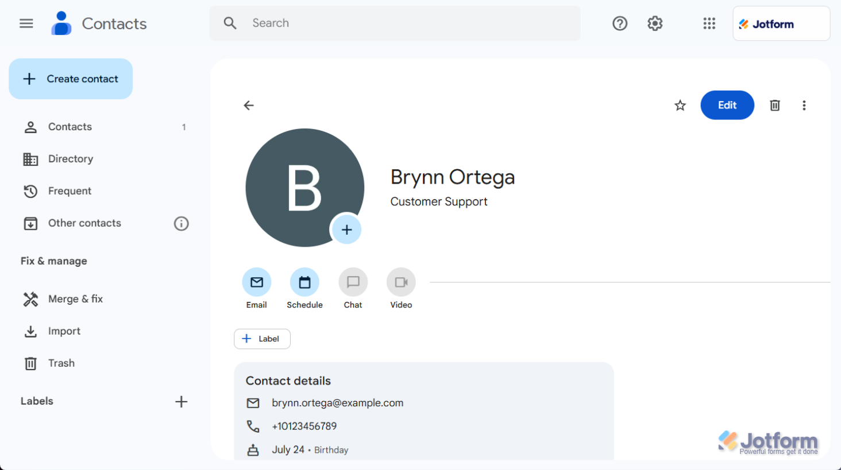Go to Merge & fix

click(x=75, y=299)
